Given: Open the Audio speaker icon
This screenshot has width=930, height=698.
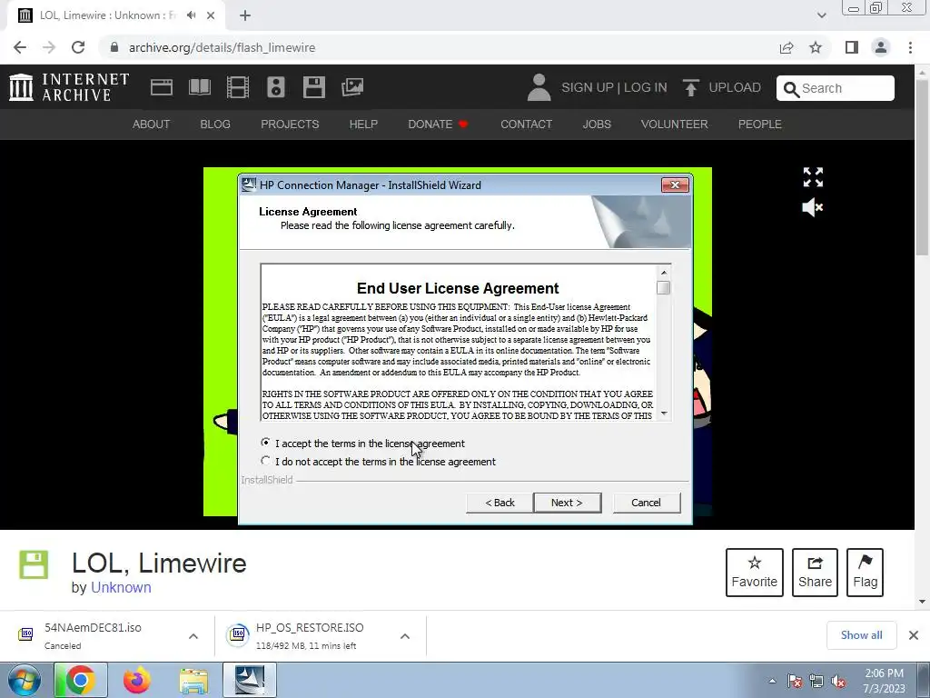Looking at the screenshot, I should [x=276, y=87].
